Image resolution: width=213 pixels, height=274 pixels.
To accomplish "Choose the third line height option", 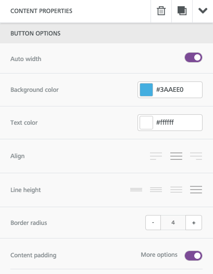I will tap(176, 189).
